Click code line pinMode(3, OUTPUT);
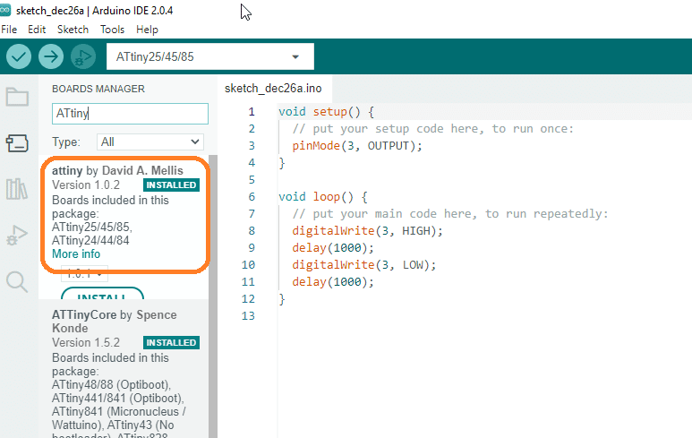 click(357, 146)
